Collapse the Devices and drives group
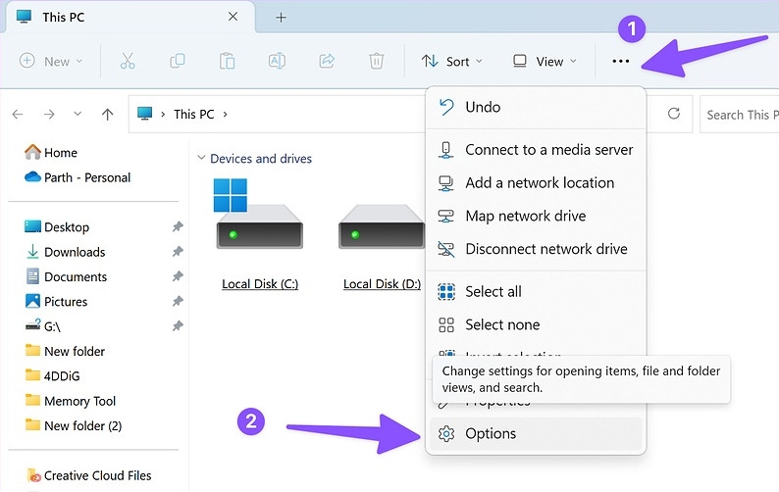Viewport: 779px width, 492px height. click(201, 158)
